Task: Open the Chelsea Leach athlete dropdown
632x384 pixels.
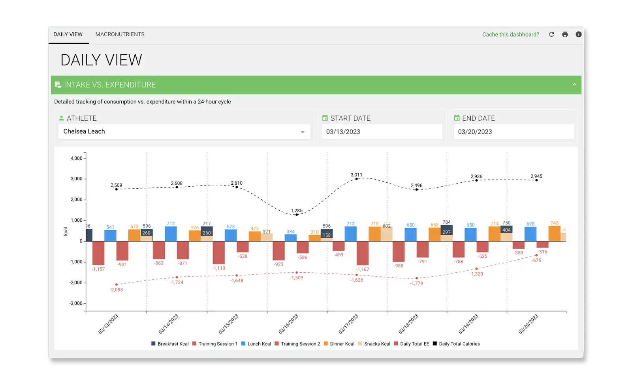Action: coord(184,132)
